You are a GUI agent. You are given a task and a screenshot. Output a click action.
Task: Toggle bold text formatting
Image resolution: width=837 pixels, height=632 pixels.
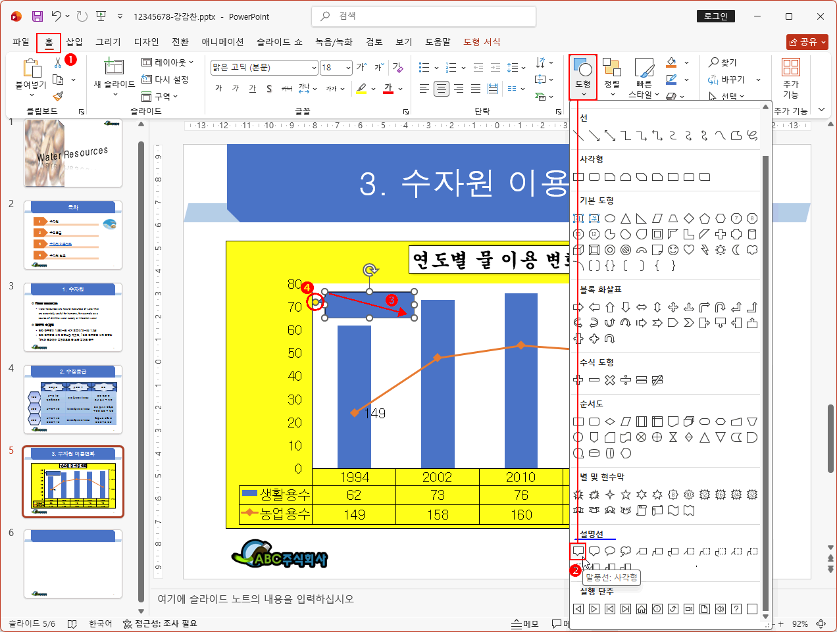click(219, 89)
